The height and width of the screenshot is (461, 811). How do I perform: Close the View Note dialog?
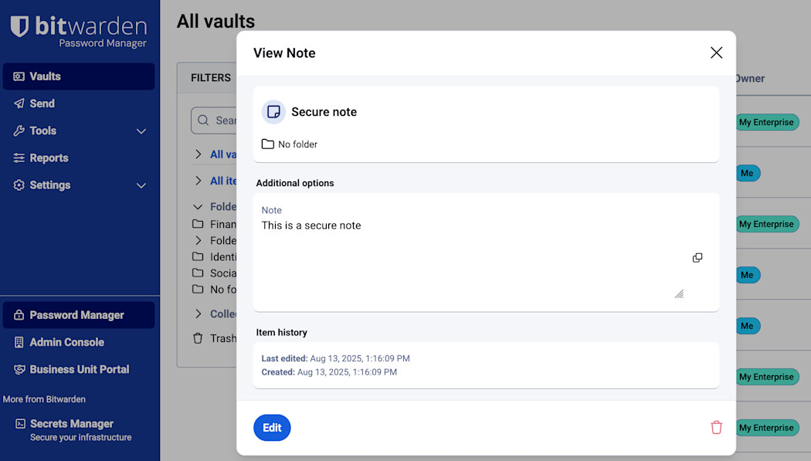[x=716, y=53]
